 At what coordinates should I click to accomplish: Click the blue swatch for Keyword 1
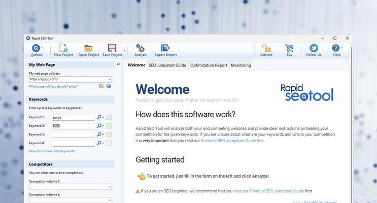click(109, 117)
